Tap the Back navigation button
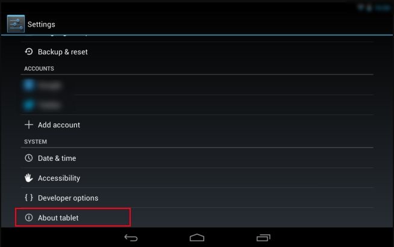 click(131, 237)
